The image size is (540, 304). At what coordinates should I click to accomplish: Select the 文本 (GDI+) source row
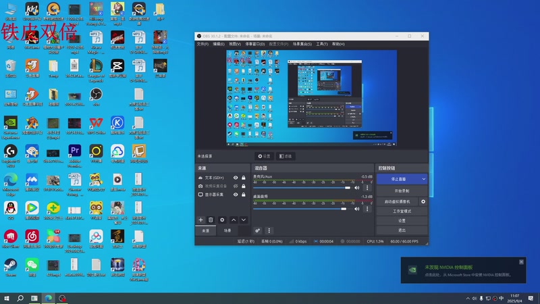point(223,178)
